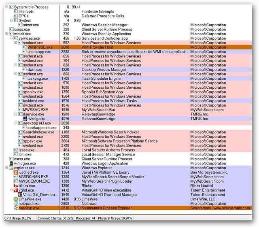Collapse the rlservice.exe tree node
The width and height of the screenshot is (259, 228).
16,114
